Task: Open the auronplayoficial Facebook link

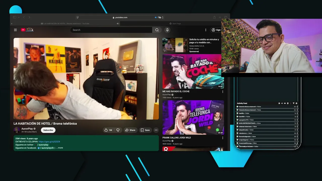Action: pyautogui.click(x=47, y=148)
